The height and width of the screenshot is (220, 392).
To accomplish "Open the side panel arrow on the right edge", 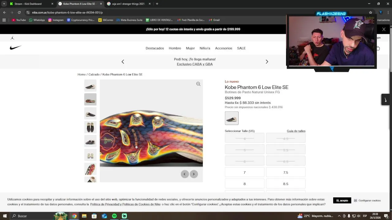I will click(x=385, y=100).
